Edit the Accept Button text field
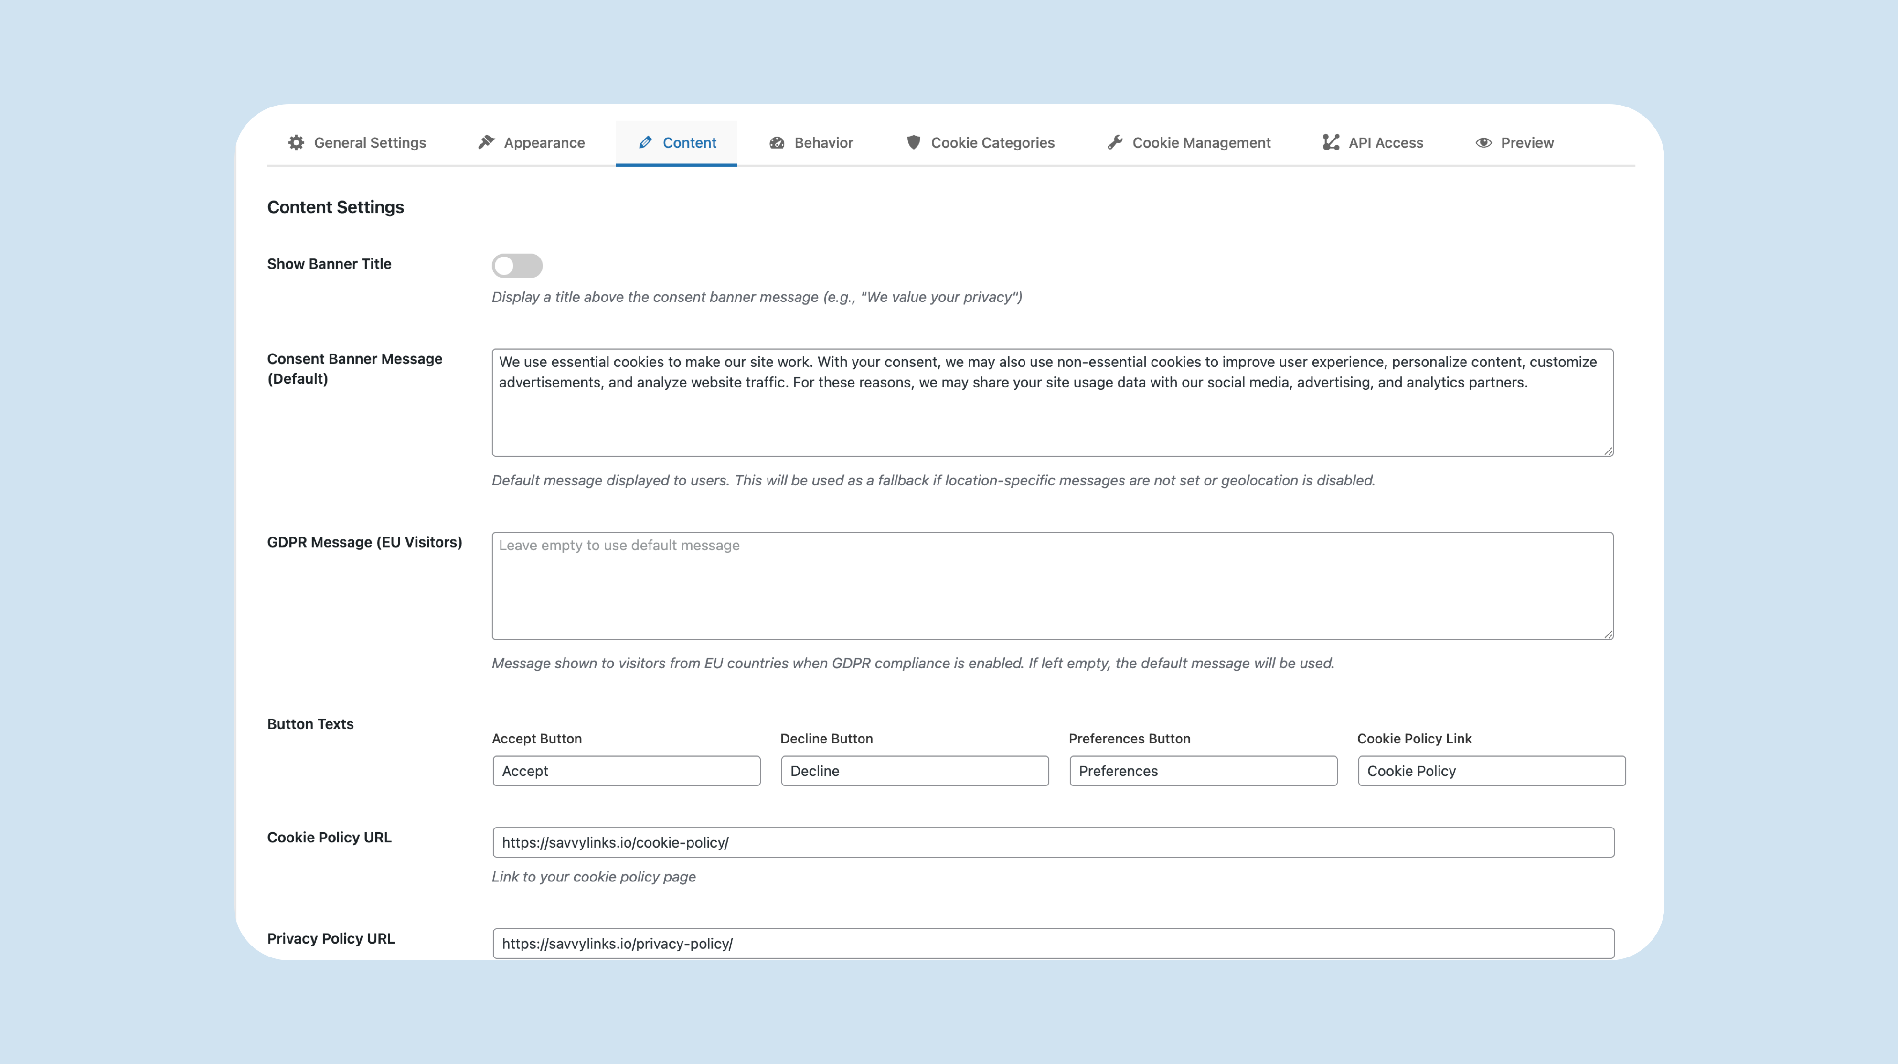This screenshot has height=1064, width=1898. 626,771
